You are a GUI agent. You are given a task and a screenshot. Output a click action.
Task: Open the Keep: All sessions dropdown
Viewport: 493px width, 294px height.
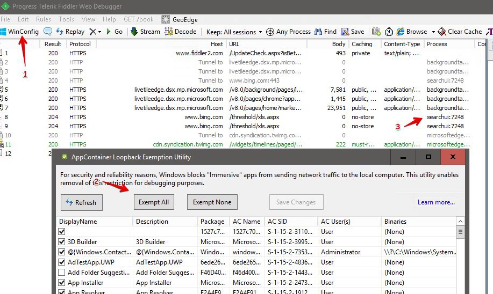(x=234, y=32)
